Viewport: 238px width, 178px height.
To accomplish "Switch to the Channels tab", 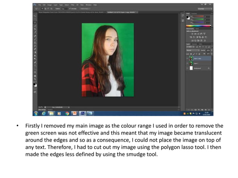I will [x=194, y=44].
